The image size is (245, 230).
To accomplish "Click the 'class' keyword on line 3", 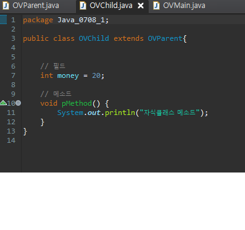I will pos(64,38).
